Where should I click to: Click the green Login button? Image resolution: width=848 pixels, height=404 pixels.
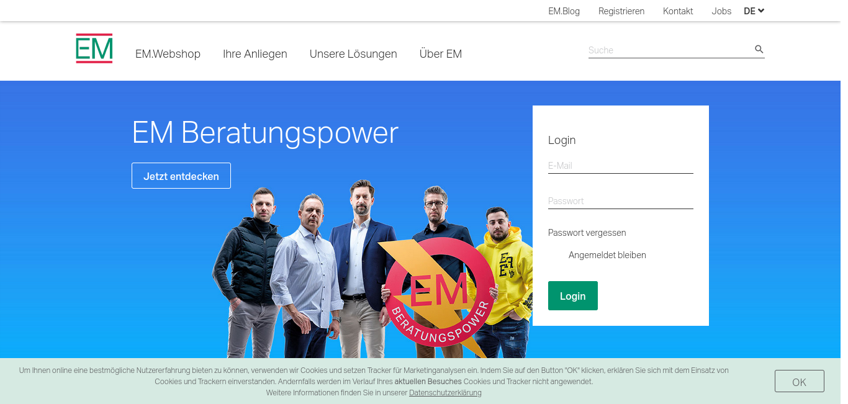click(573, 295)
